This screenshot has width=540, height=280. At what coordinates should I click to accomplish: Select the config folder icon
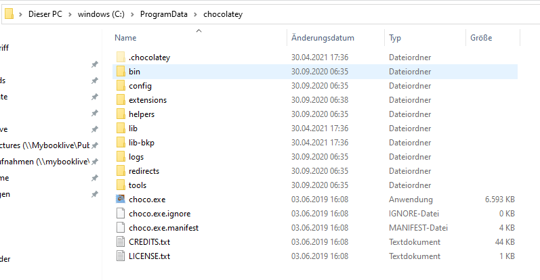click(121, 86)
